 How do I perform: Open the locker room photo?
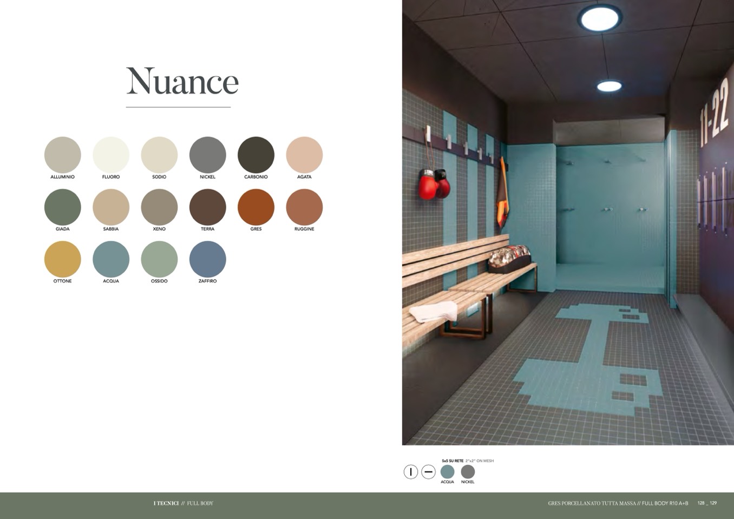pos(568,222)
